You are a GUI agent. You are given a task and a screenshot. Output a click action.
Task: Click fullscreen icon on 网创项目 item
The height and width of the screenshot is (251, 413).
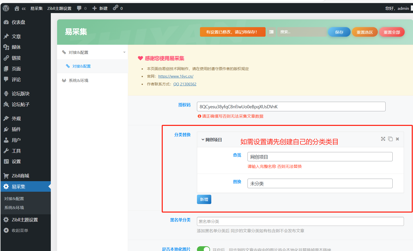coord(383,139)
